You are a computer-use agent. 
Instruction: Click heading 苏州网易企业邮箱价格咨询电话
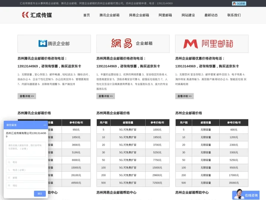[x=121, y=59]
